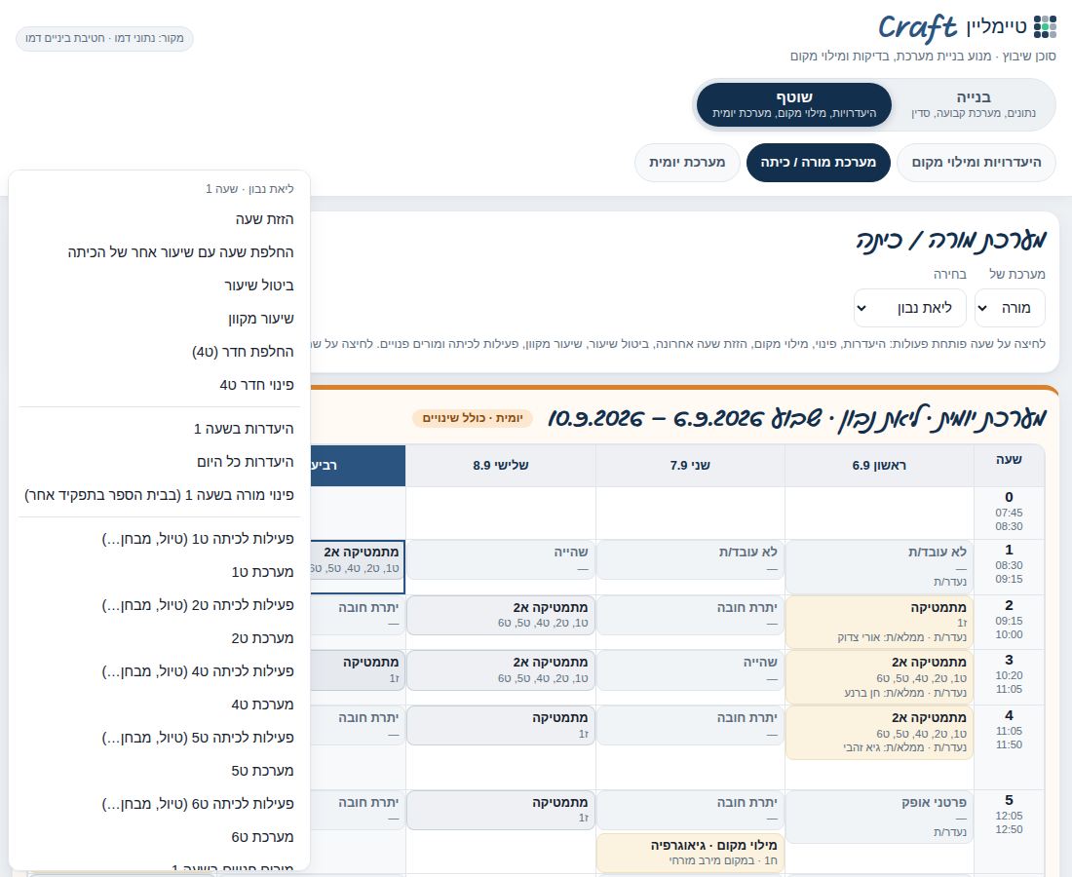Choose ביטול שיעור in the menu
The width and height of the screenshot is (1072, 877).
pyautogui.click(x=159, y=286)
